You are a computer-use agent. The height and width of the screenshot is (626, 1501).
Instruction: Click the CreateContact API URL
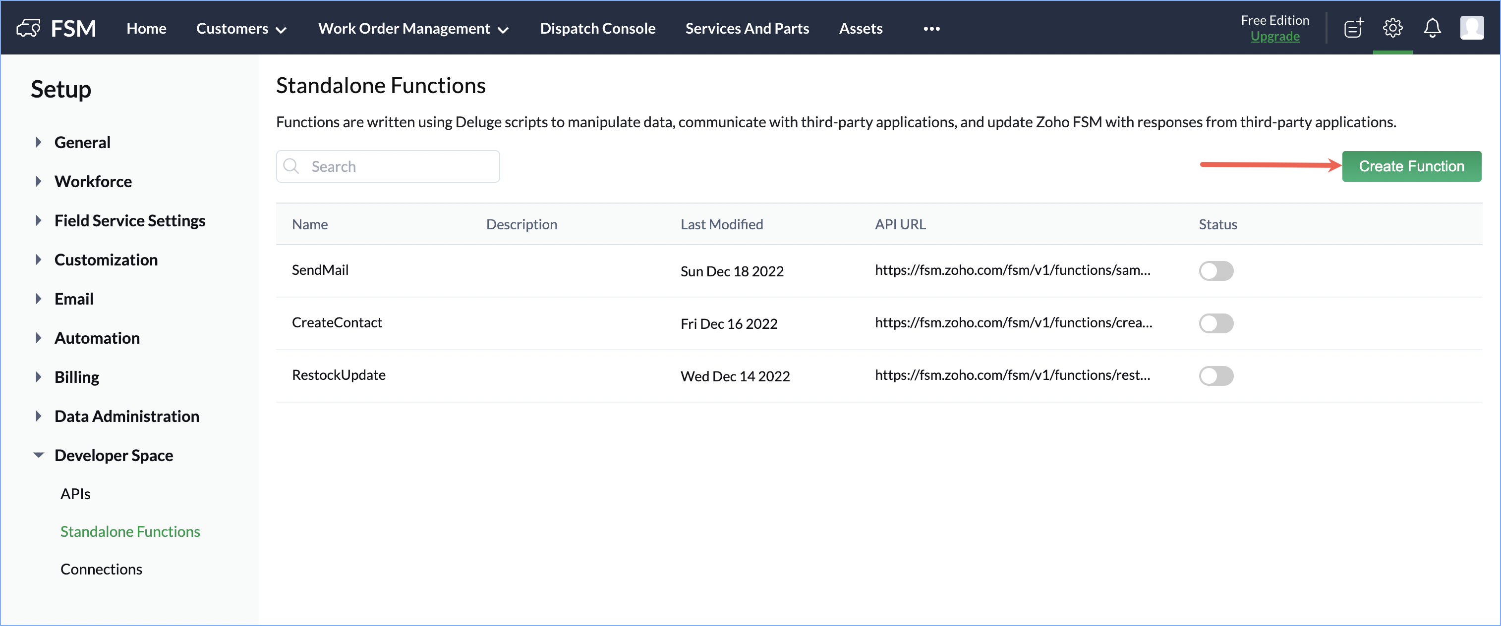point(1013,322)
